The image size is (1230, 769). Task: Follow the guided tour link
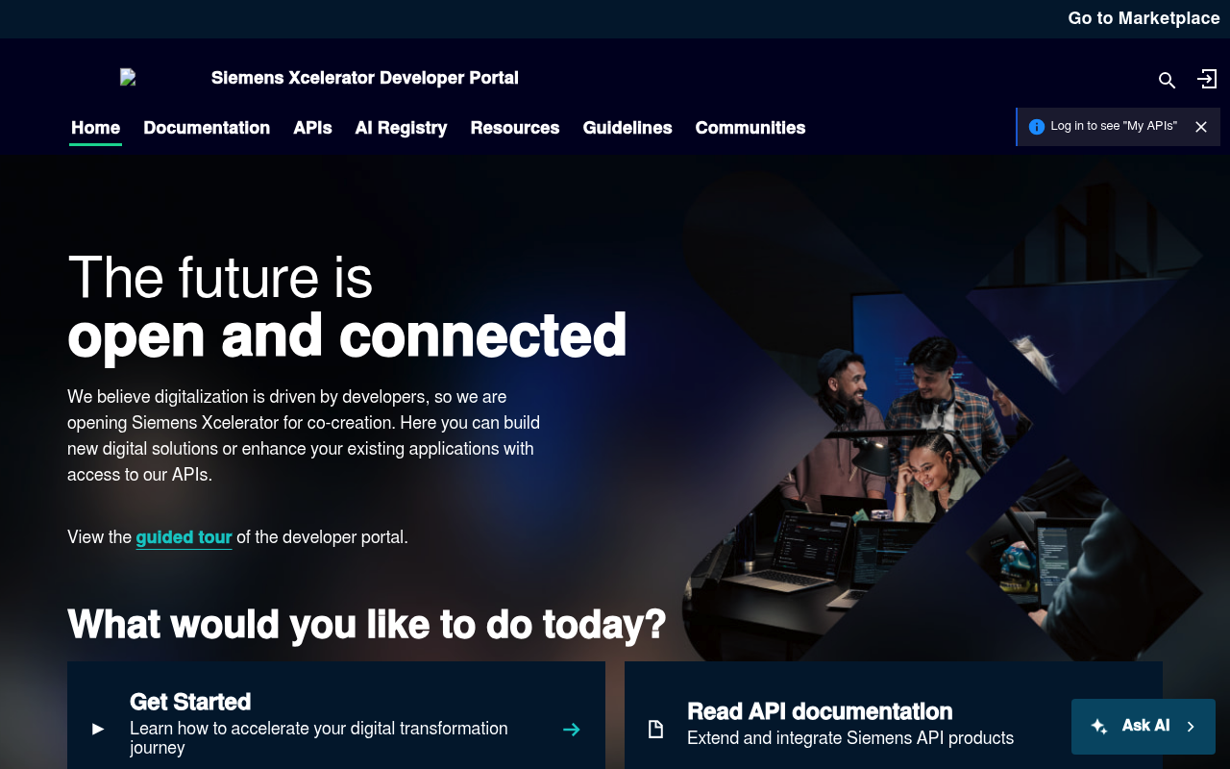pos(184,537)
